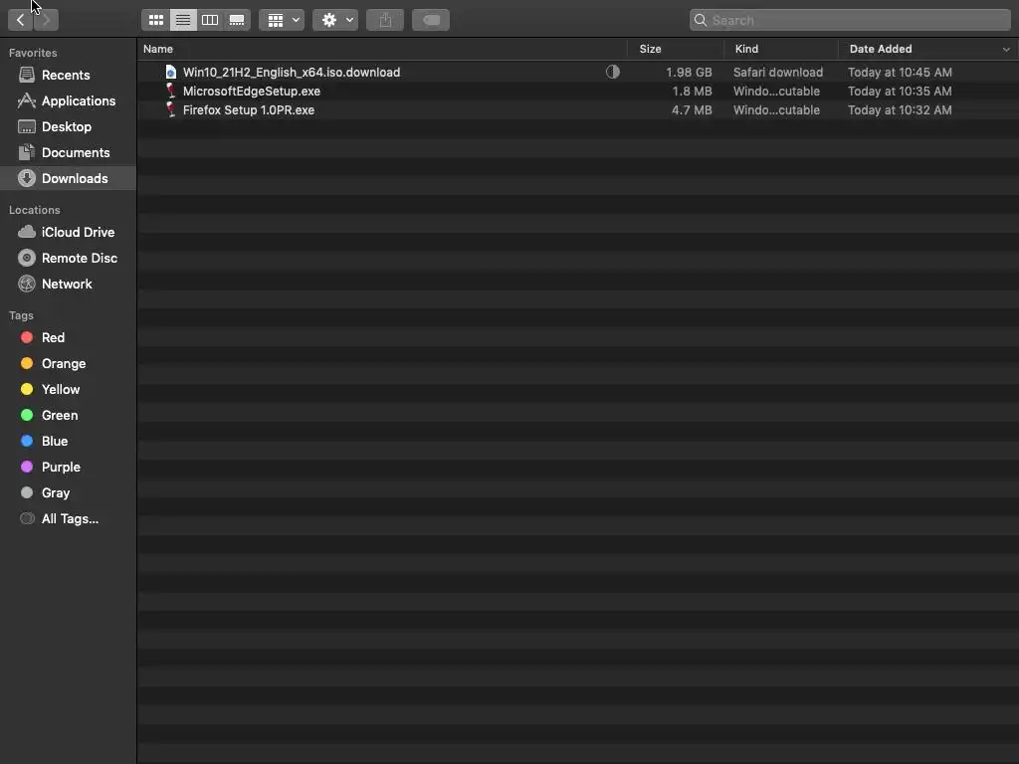Click the Safari download kind cell

(778, 72)
